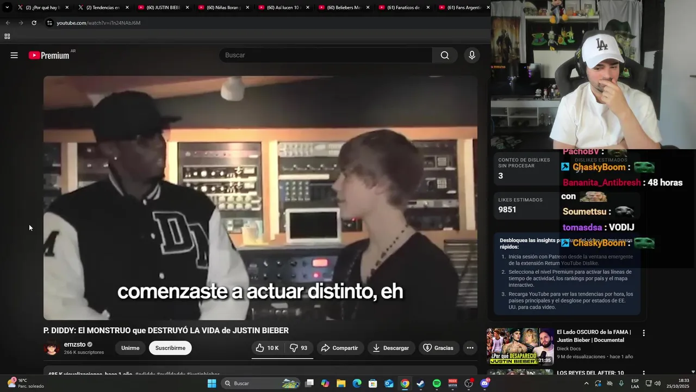This screenshot has height=392, width=696.
Task: Open the apps grid in bookmarks bar
Action: pos(7,36)
